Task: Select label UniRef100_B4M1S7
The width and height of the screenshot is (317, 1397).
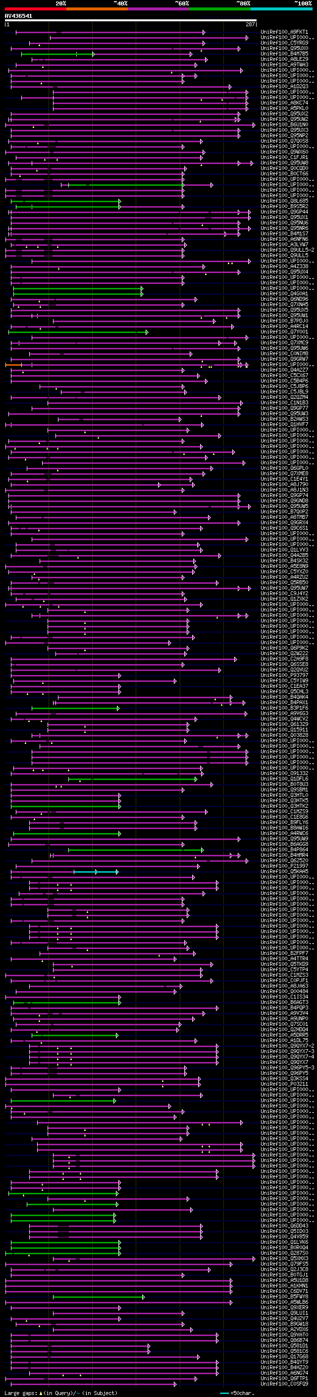Action: pos(284,234)
